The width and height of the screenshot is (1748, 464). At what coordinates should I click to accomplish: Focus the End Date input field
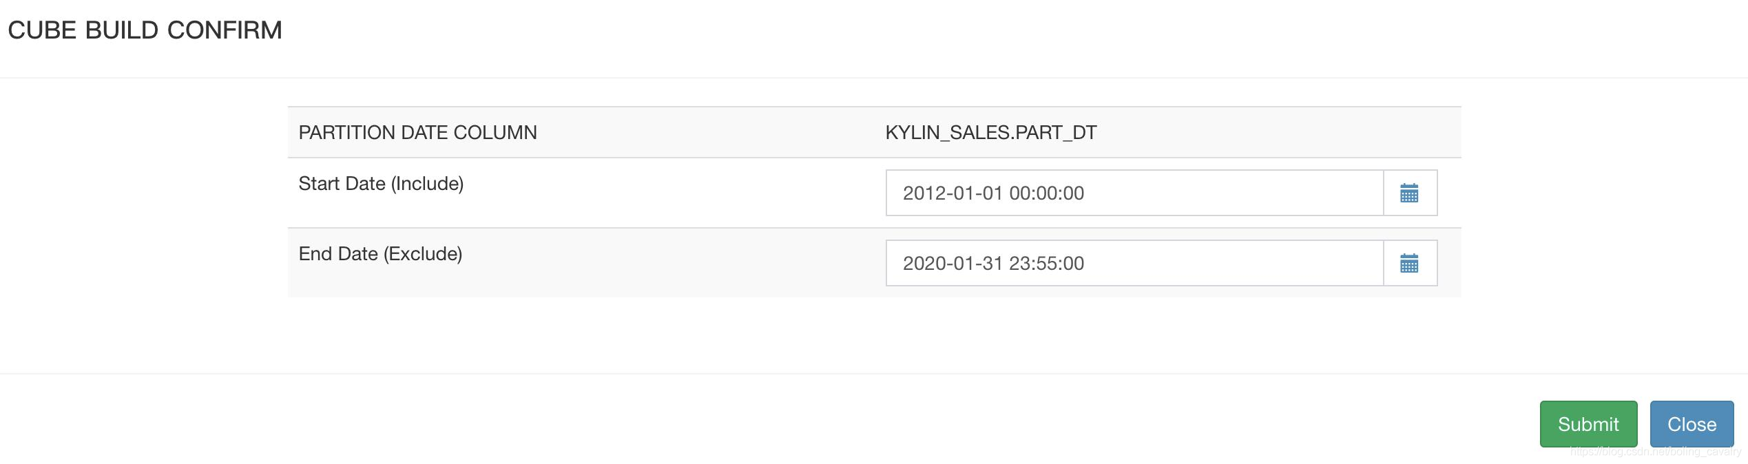pyautogui.click(x=1134, y=263)
